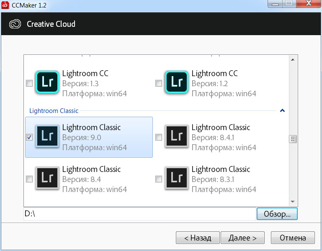Viewport: 322px width, 251px height.
Task: Select the text 'Версия: 8.3.1'
Action: coord(213,179)
